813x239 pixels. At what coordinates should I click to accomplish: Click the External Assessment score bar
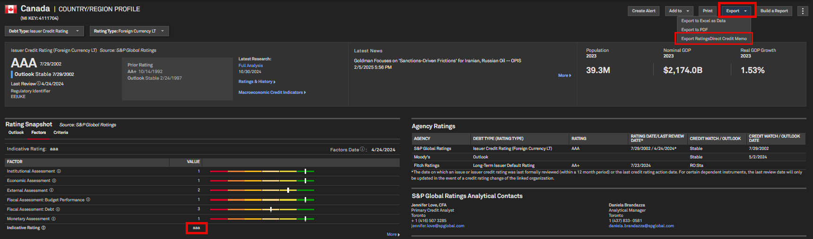(262, 190)
